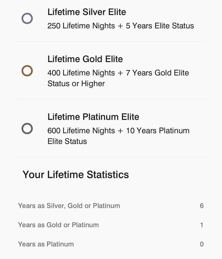
Task: Click Your Lifetime Statistics heading
Action: pos(76,174)
